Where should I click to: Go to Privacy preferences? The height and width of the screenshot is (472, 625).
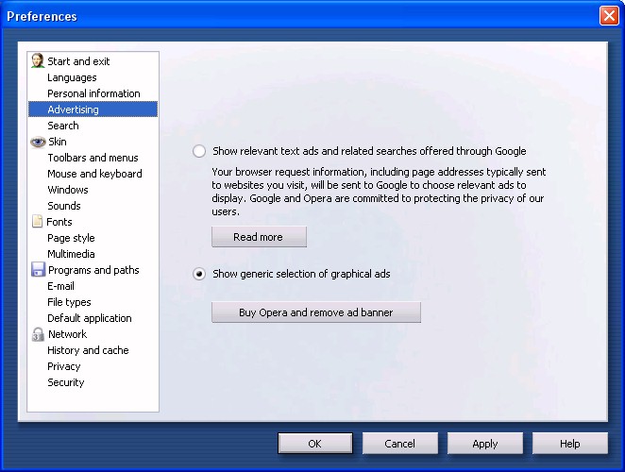64,366
